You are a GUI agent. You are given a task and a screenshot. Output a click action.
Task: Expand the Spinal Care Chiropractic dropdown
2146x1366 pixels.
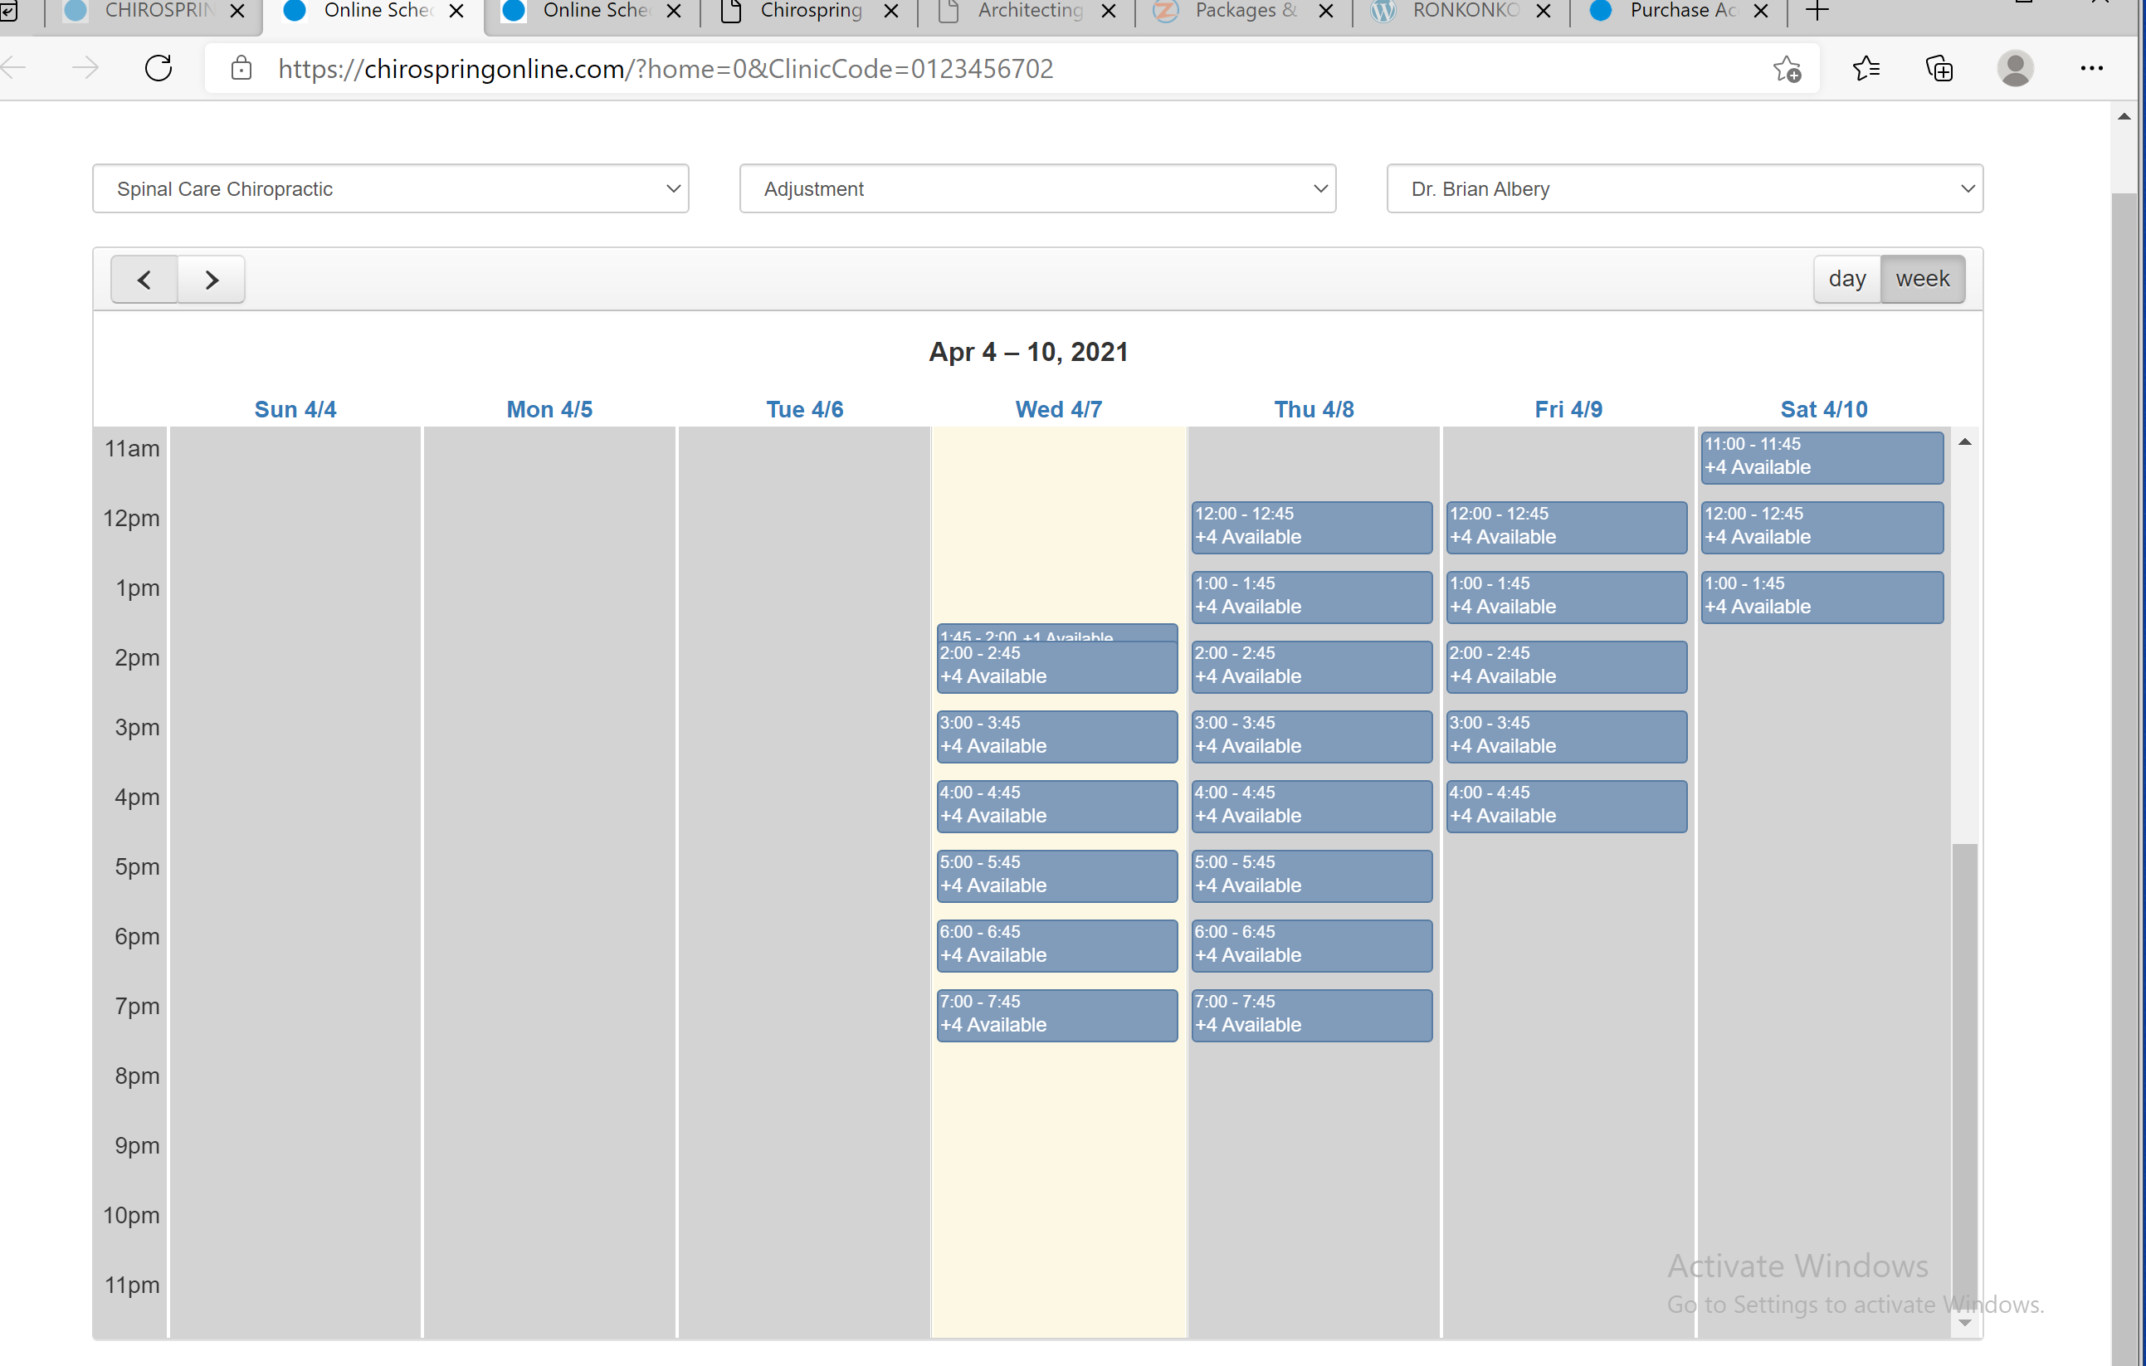tap(390, 189)
